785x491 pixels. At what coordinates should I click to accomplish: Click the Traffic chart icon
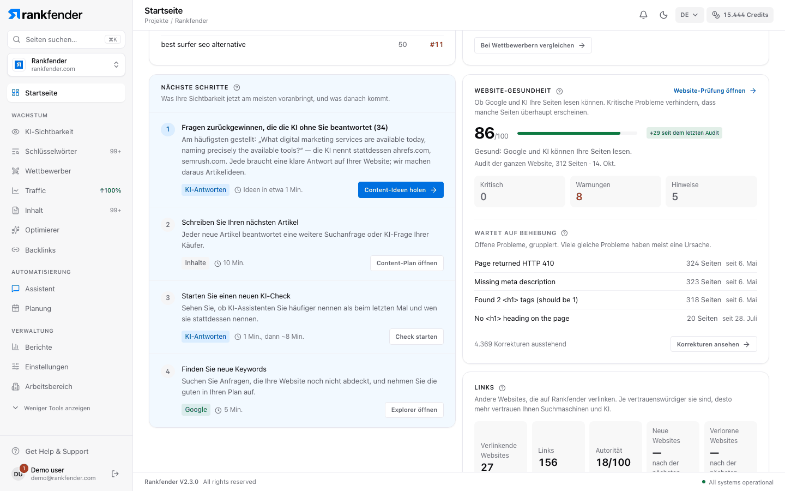click(15, 190)
